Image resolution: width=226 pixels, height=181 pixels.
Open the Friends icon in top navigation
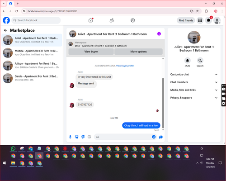coord(112,20)
